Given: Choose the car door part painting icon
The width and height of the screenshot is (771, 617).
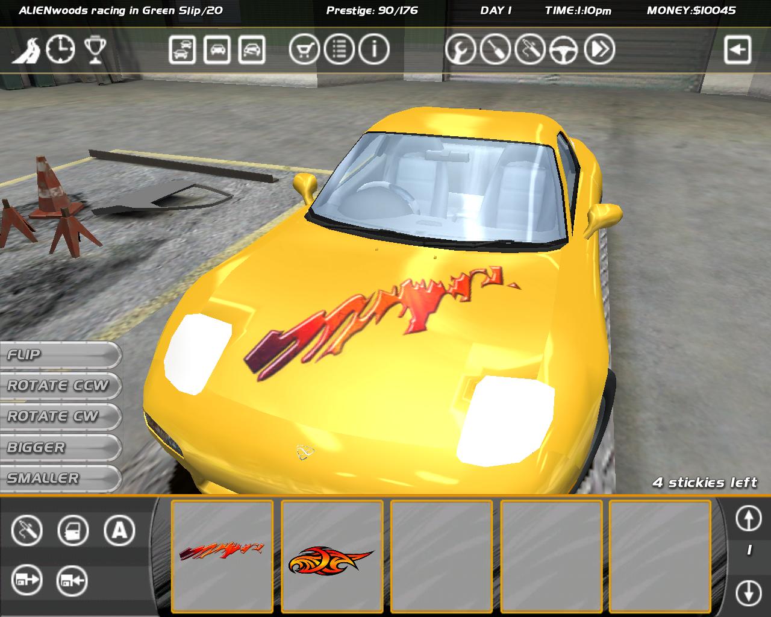Looking at the screenshot, I should pyautogui.click(x=73, y=531).
